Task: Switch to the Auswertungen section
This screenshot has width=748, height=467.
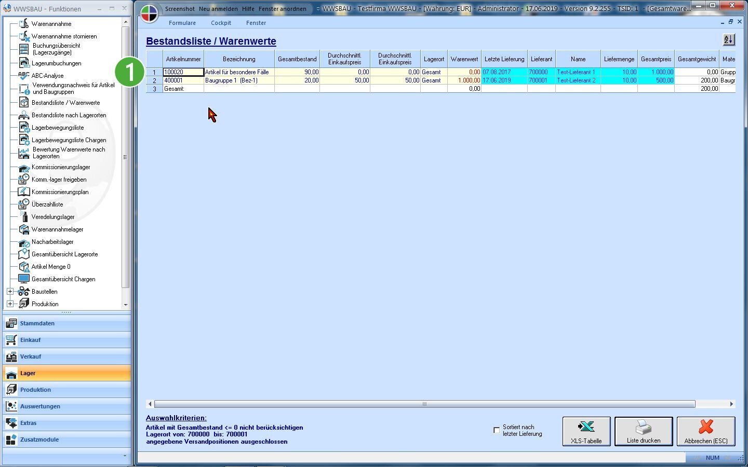Action: tap(67, 406)
